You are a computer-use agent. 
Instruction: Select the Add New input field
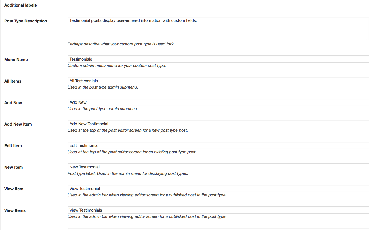(x=218, y=102)
